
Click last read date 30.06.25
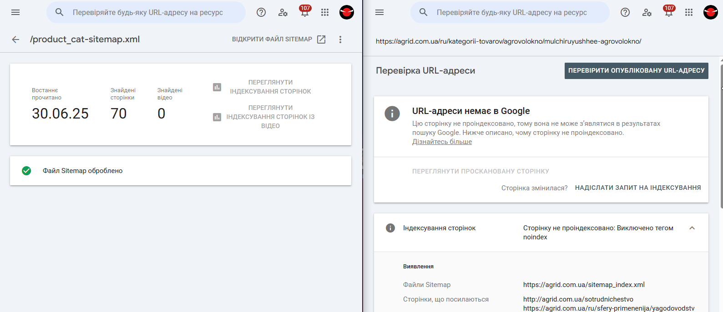[60, 114]
